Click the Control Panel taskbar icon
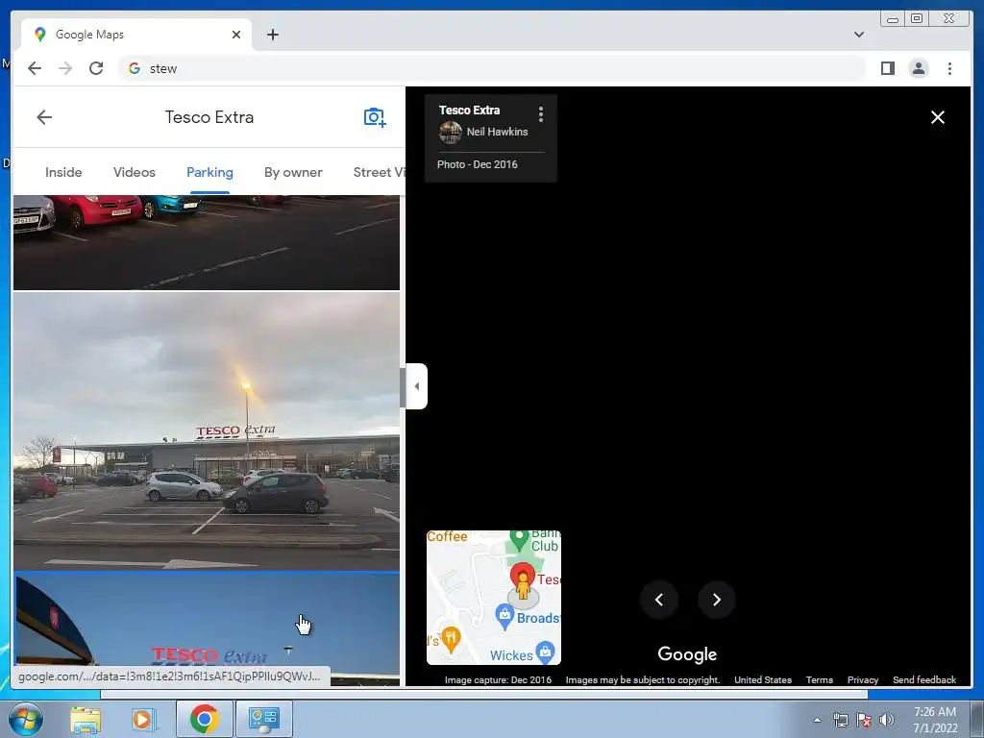 [263, 719]
